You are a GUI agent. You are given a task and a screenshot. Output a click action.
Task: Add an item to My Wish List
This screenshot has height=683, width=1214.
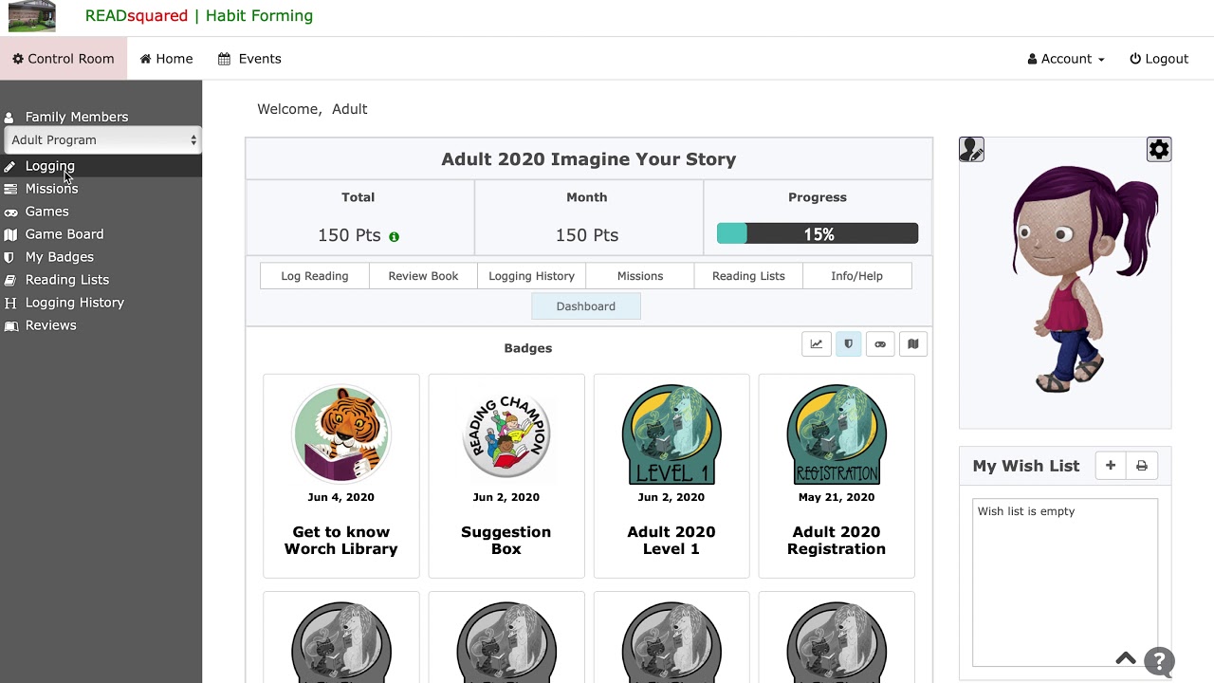coord(1111,466)
